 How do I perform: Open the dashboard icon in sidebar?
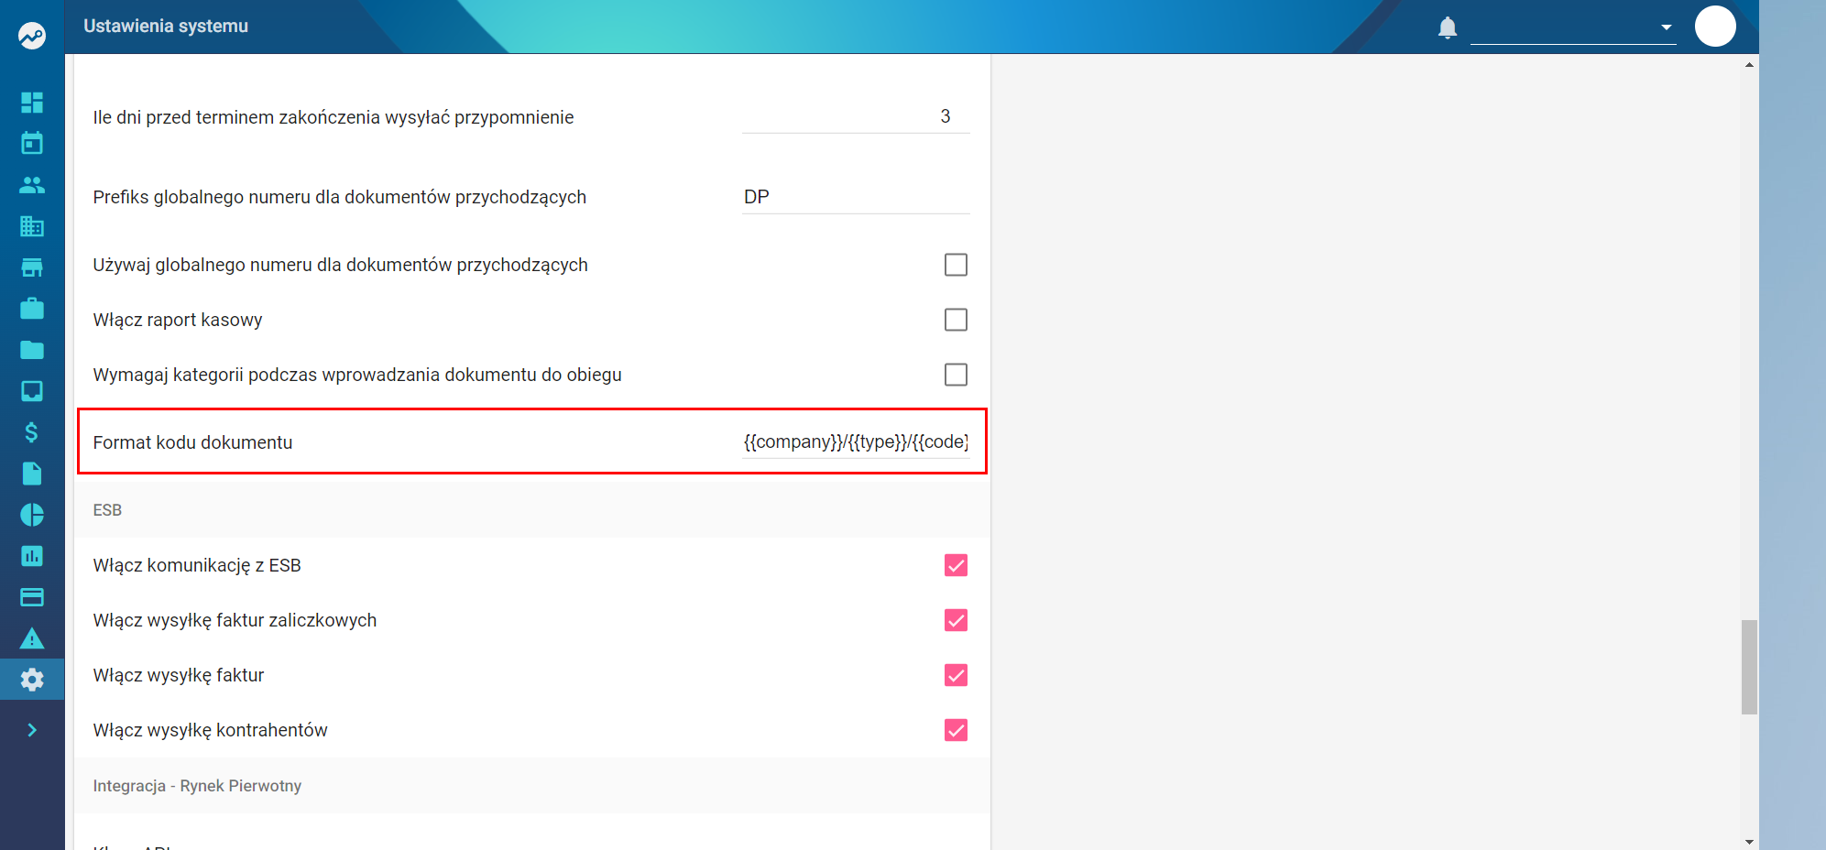point(32,102)
